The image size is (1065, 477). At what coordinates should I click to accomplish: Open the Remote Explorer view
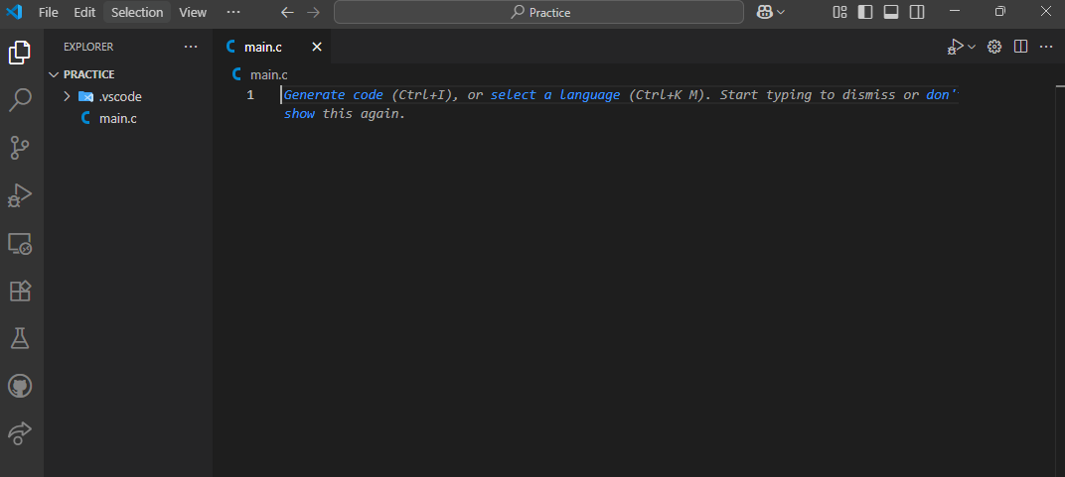click(x=21, y=243)
